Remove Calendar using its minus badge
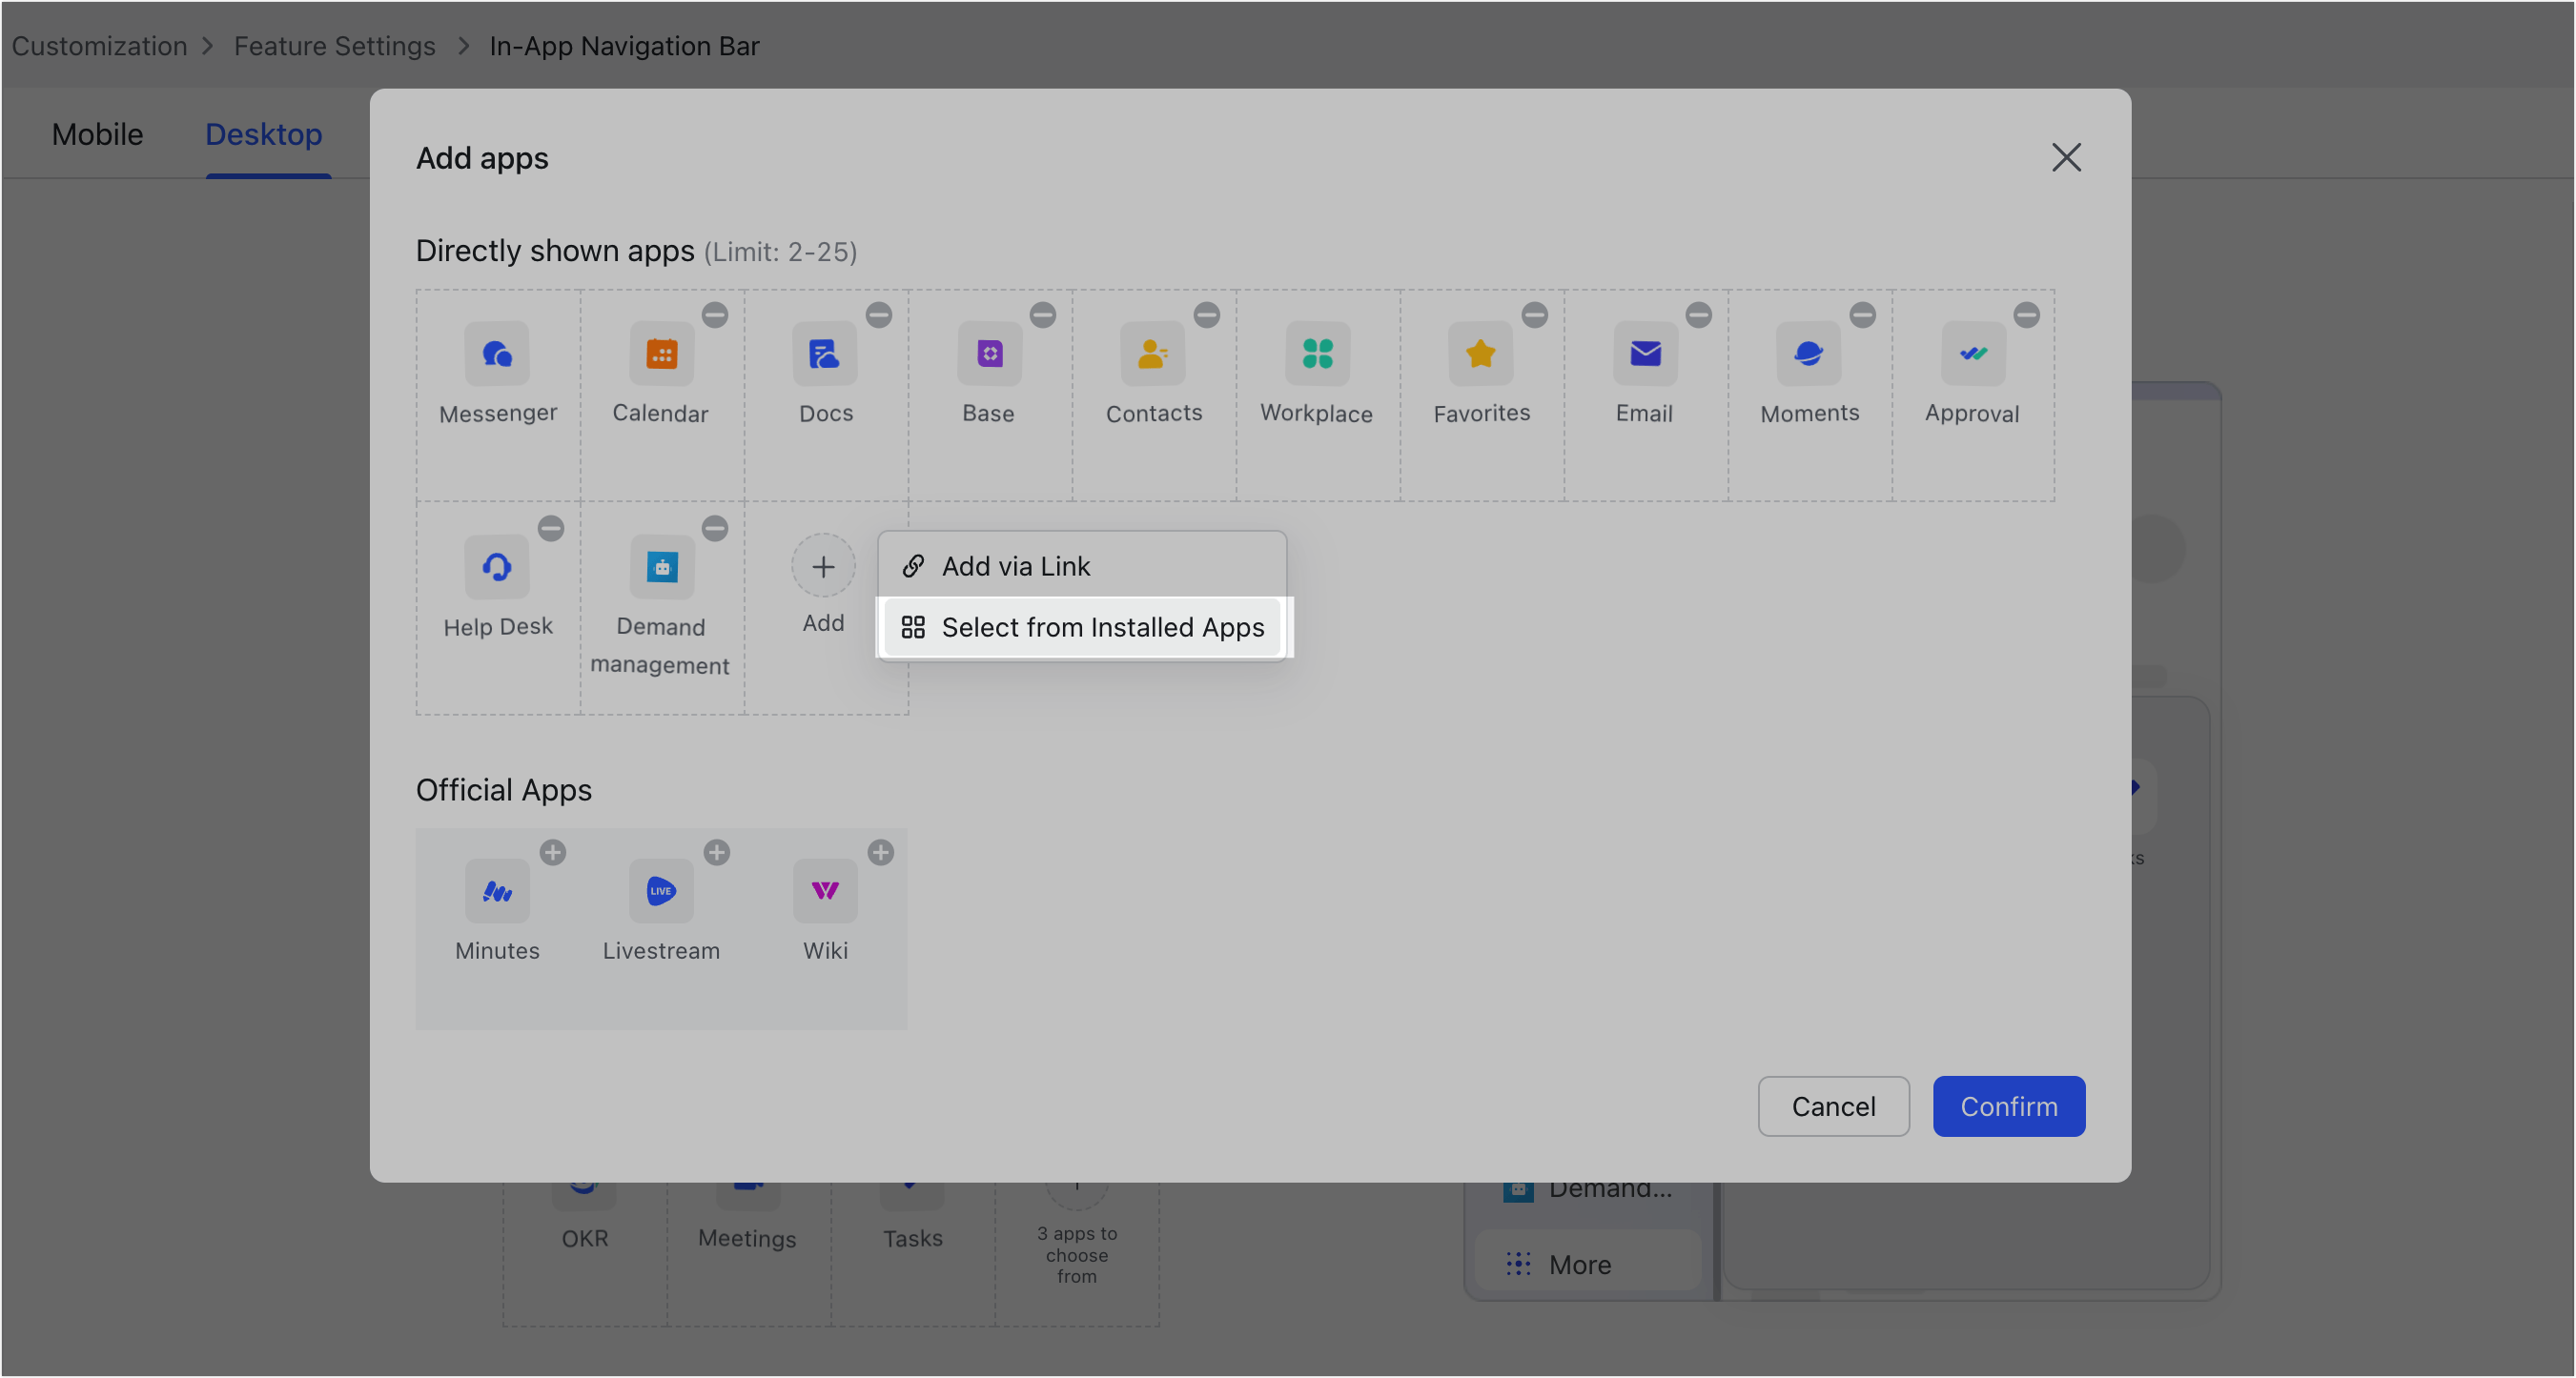 (x=715, y=314)
